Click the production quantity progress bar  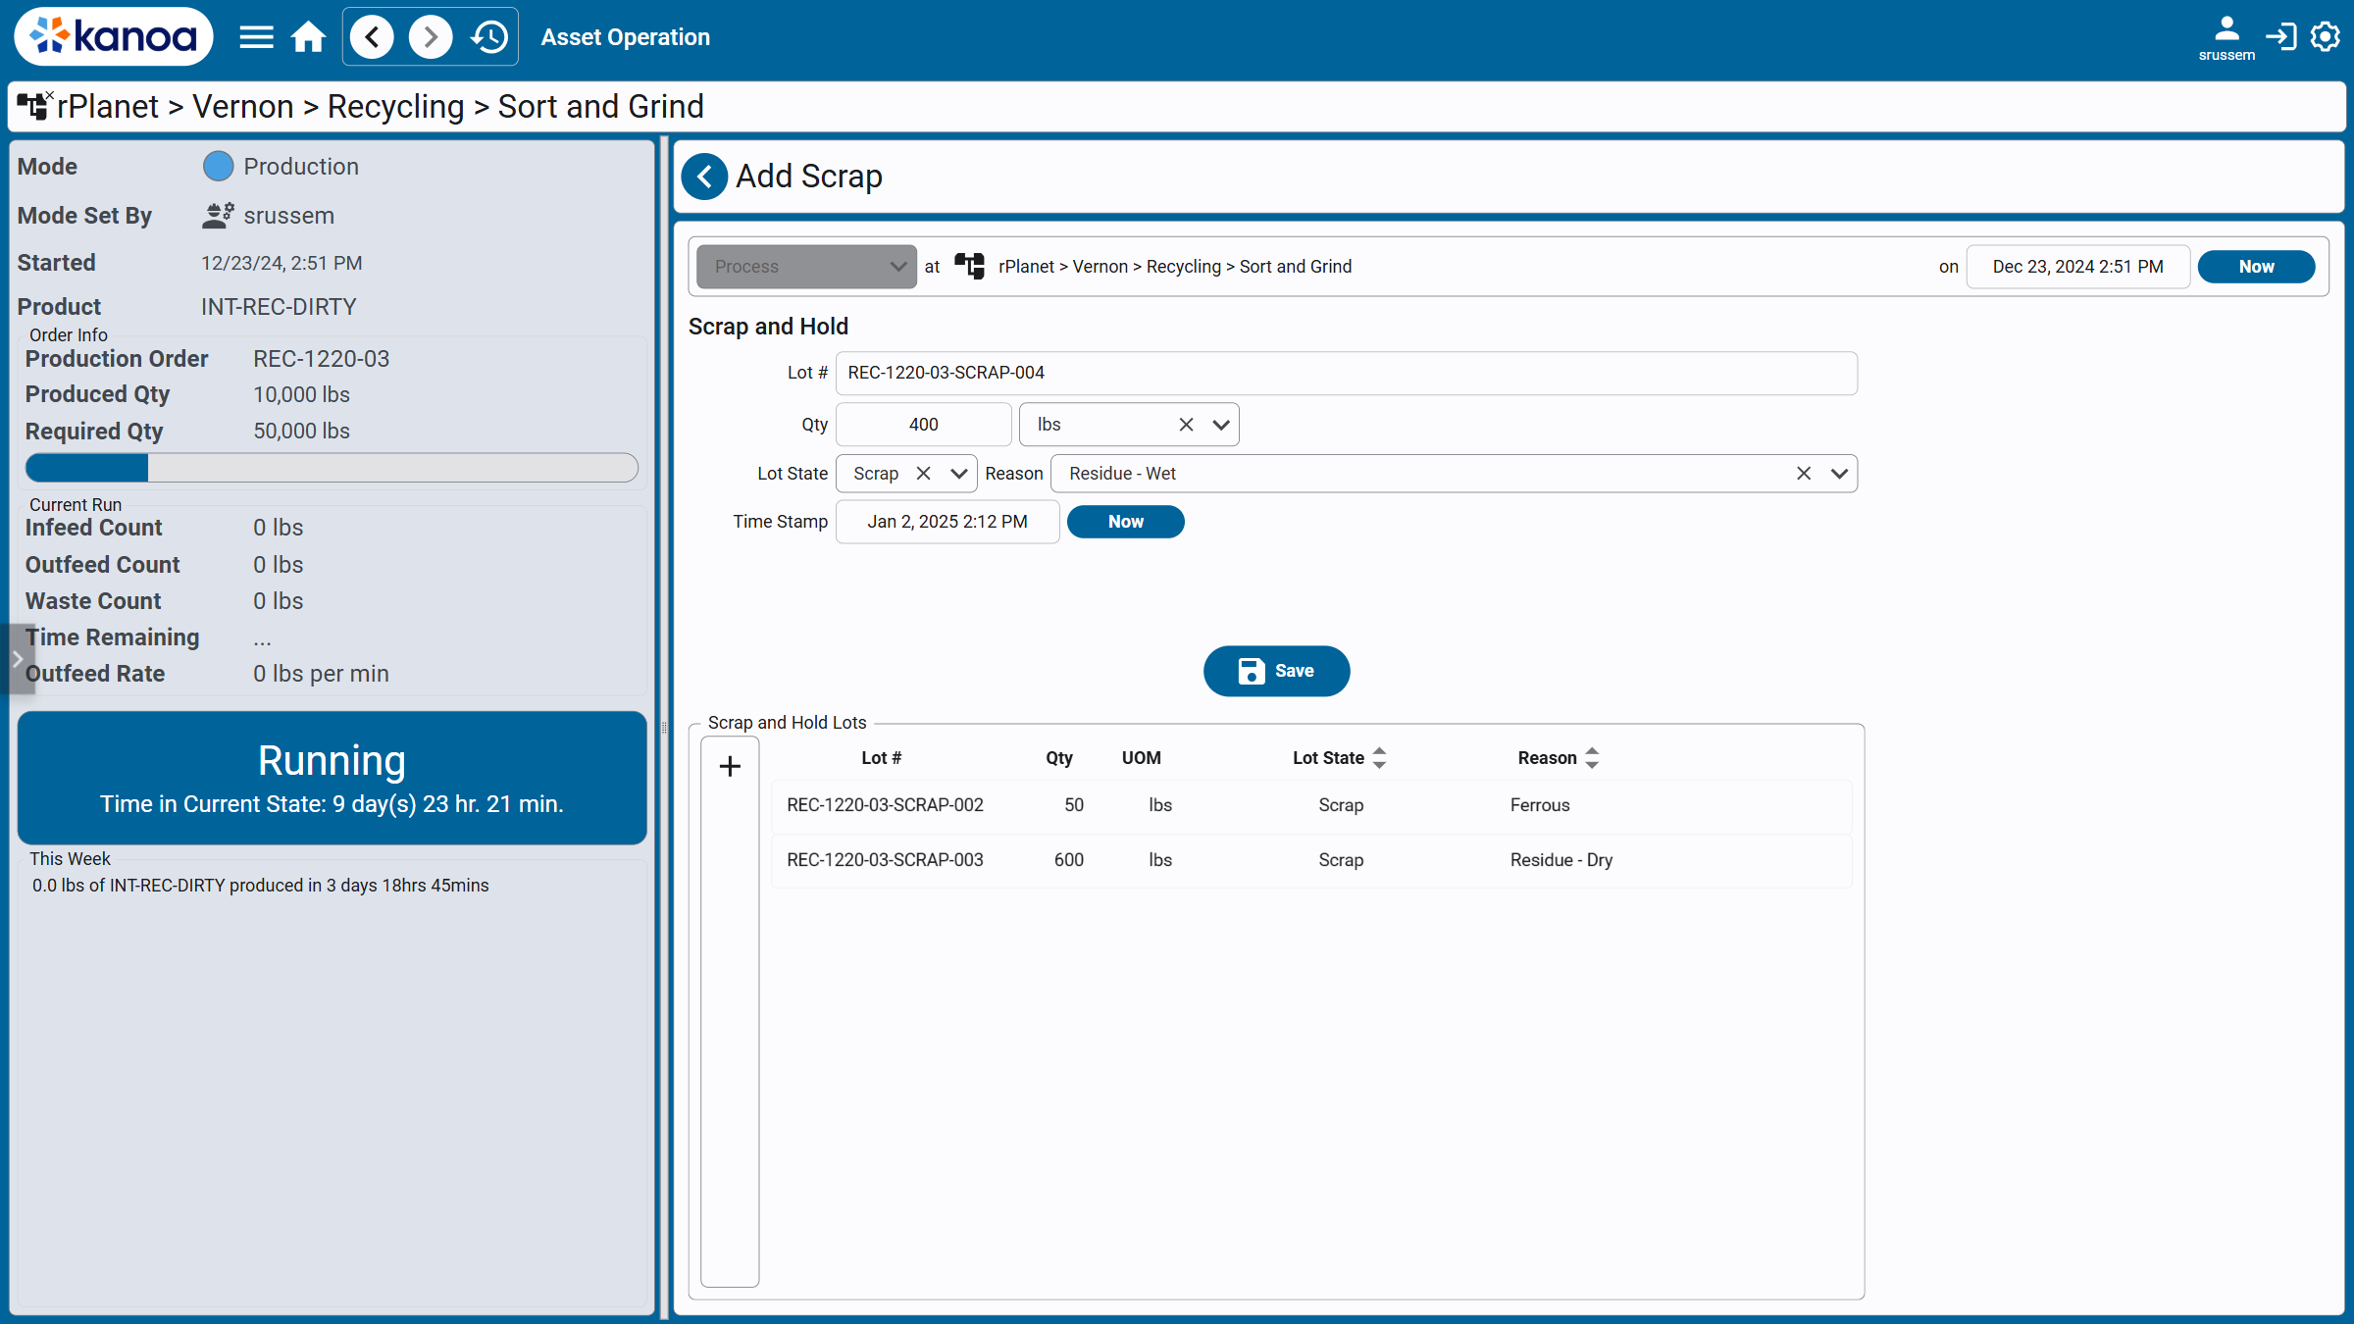tap(332, 468)
